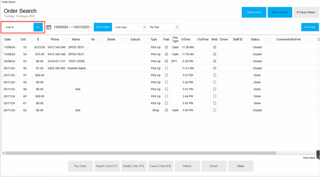Sort by Name column header
The height and width of the screenshot is (177, 320).
(76, 39)
